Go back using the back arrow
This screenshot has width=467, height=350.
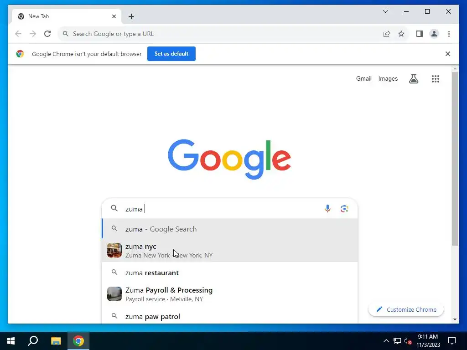click(x=18, y=34)
